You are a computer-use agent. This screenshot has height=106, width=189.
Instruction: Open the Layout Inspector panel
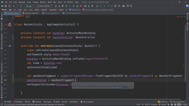pos(177,102)
